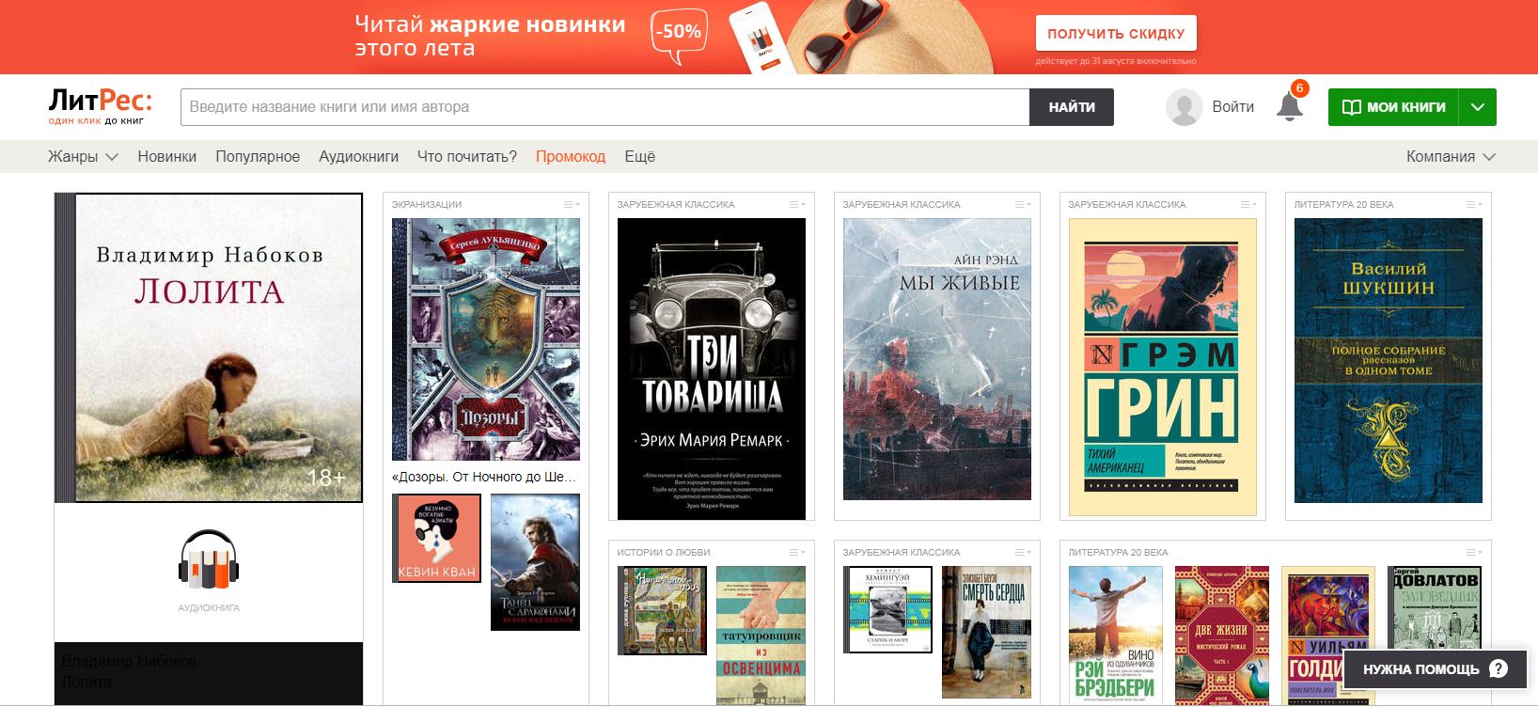The width and height of the screenshot is (1538, 707).
Task: Open the second-row Зарубежная классика menu icon
Action: tap(1023, 552)
